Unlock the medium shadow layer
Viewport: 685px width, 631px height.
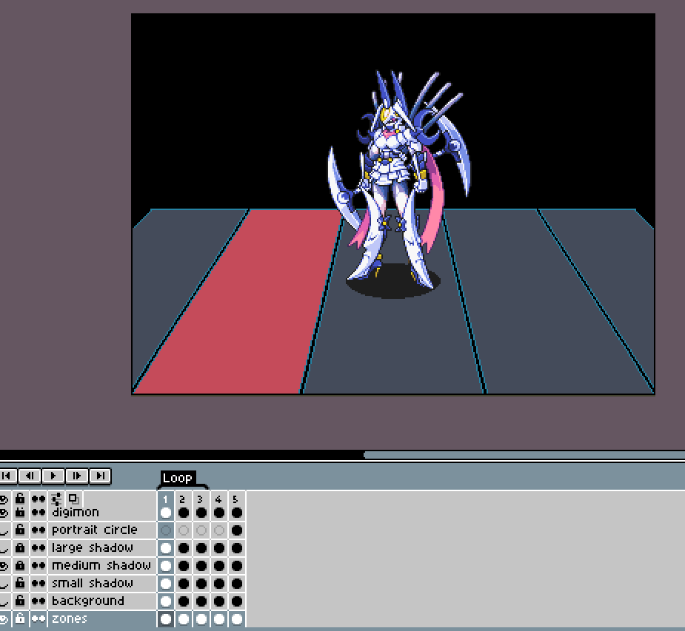point(20,566)
